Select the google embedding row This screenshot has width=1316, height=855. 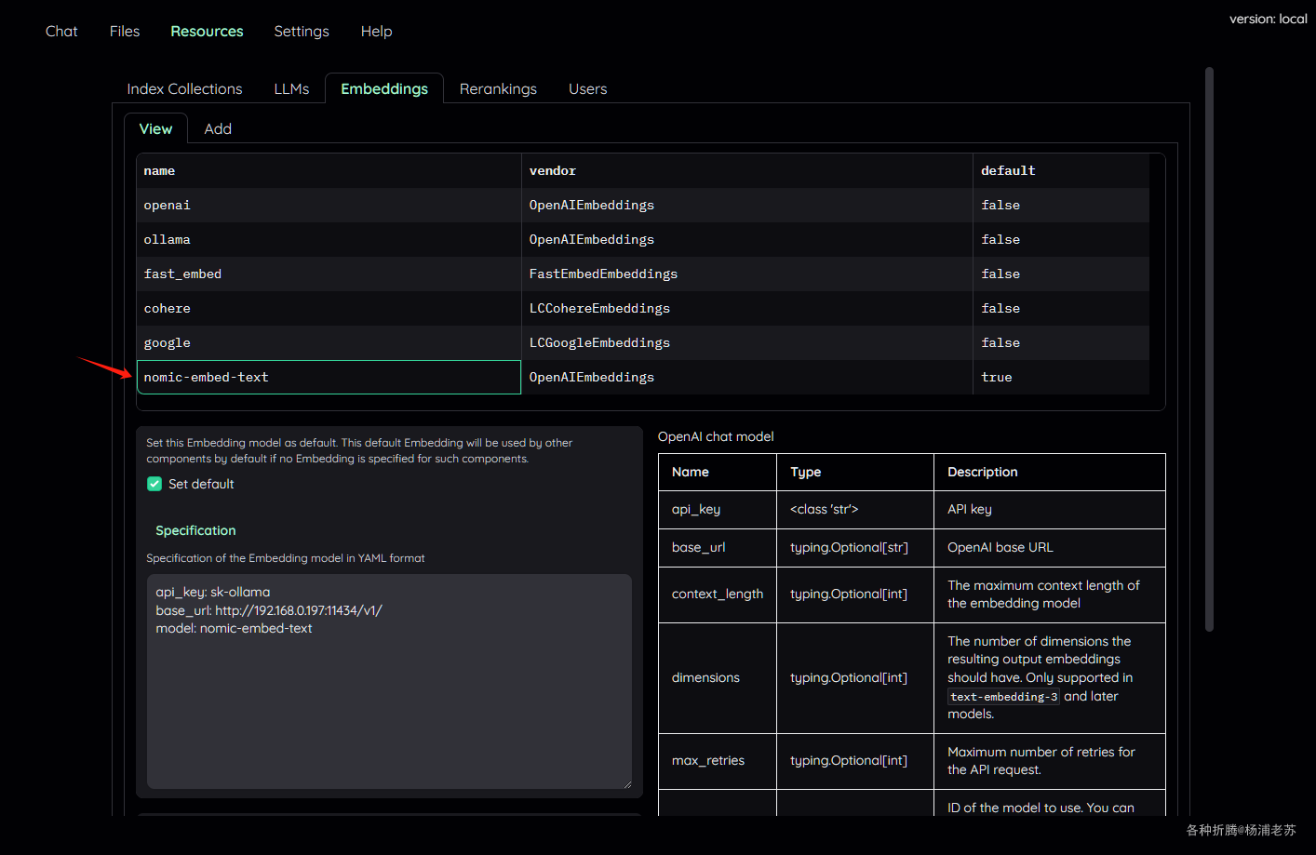click(642, 343)
